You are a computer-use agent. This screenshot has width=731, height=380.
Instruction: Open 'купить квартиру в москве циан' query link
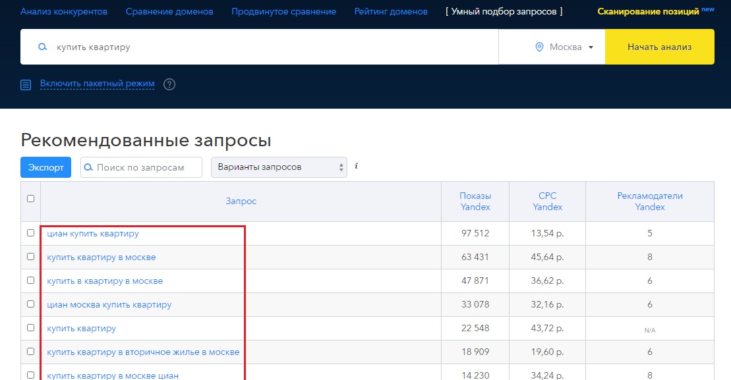[x=113, y=376]
